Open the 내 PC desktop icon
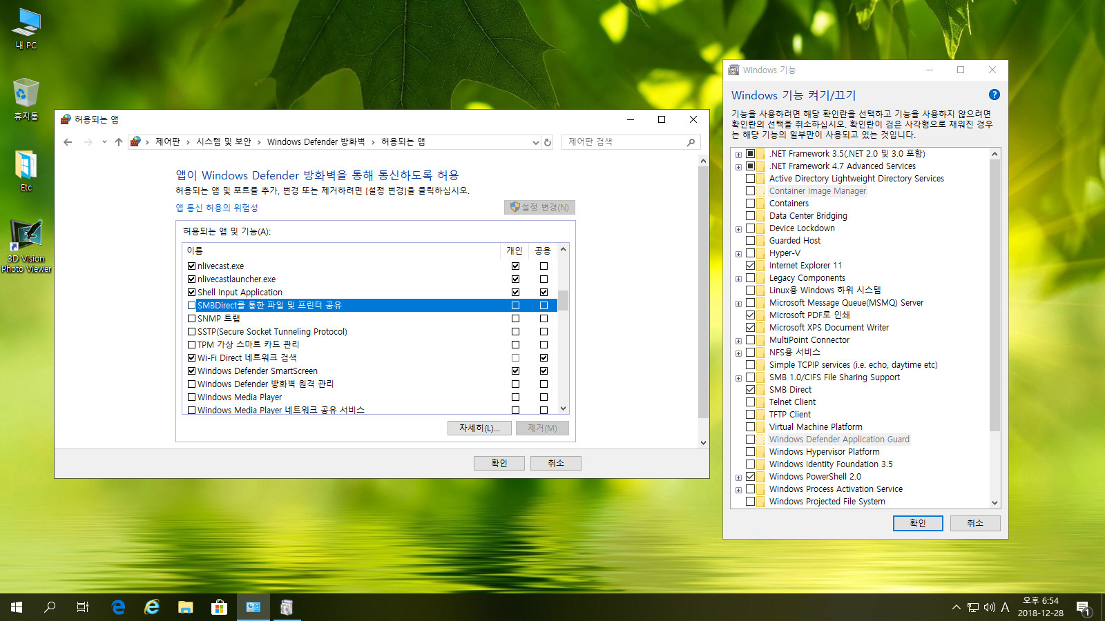The height and width of the screenshot is (621, 1105). (x=26, y=28)
